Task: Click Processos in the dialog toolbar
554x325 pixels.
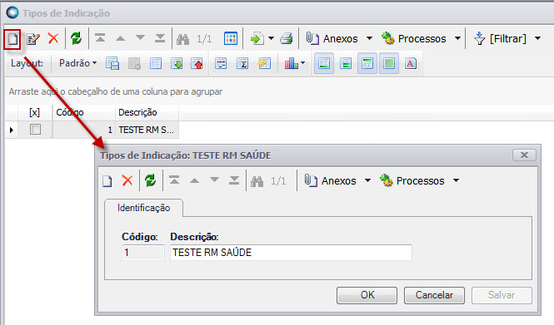Action: pos(412,180)
